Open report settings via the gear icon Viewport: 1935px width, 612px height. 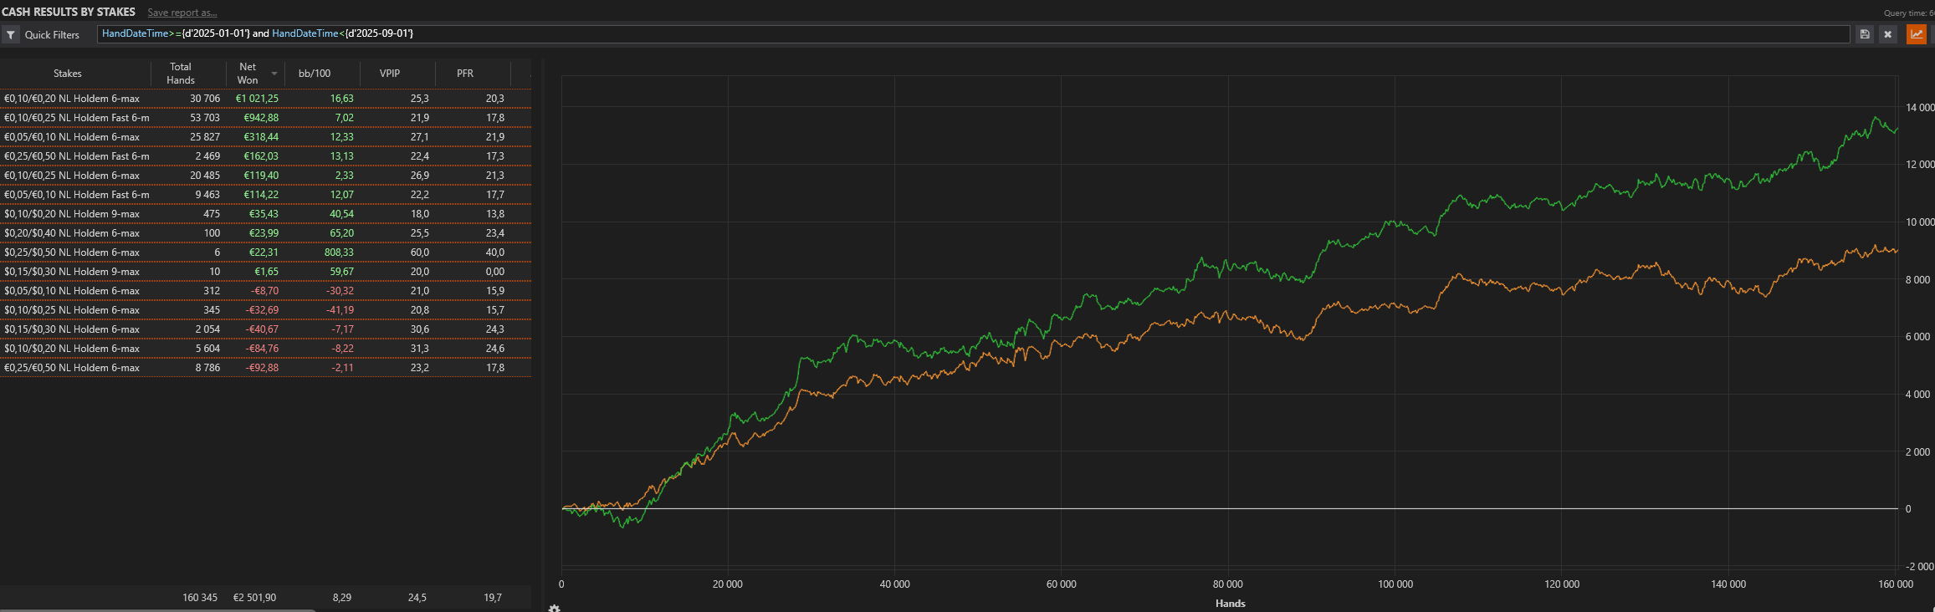554,608
